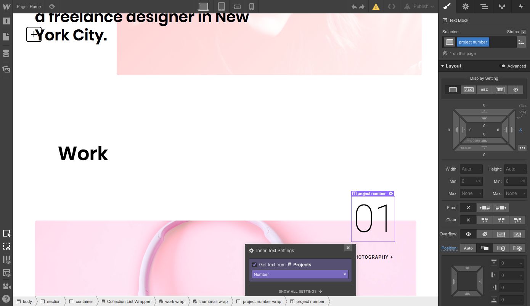Open the Add Elements panel

[6, 21]
